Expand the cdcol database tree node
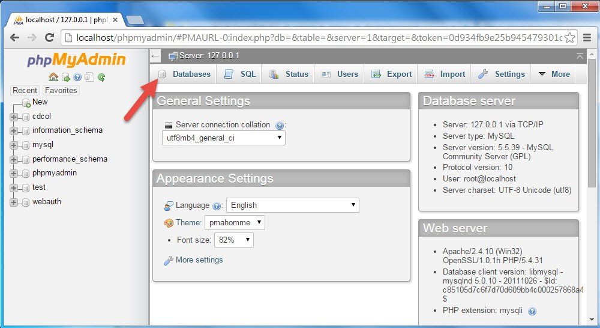 tap(14, 117)
